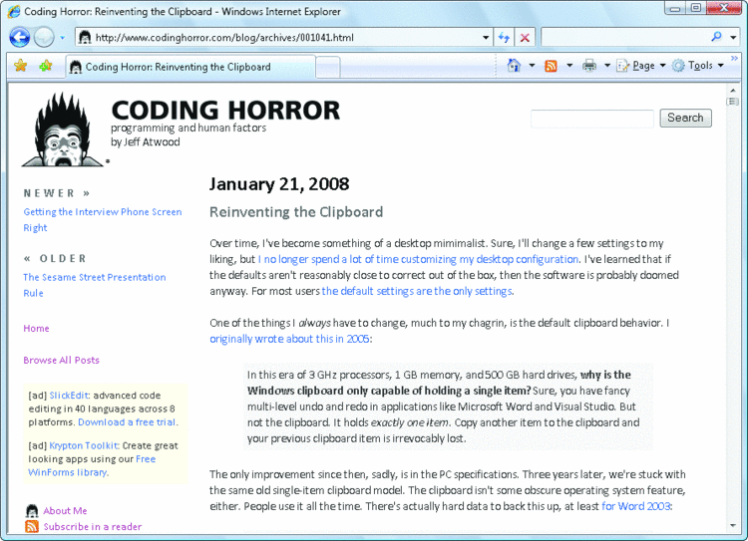Focus the browser toolbar search box
748x541 pixels.
pos(625,37)
